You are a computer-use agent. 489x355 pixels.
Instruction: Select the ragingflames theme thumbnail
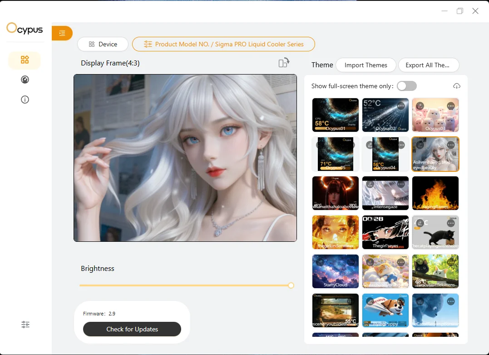click(x=435, y=193)
